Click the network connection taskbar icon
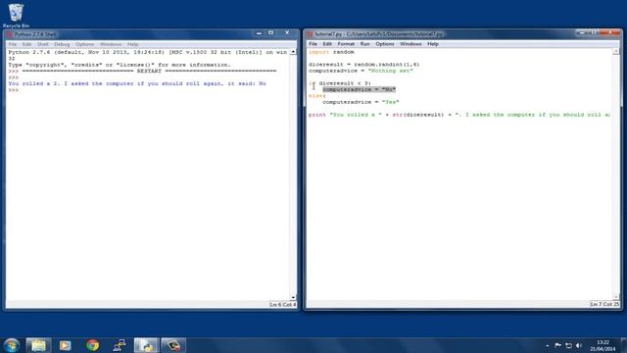 point(120,345)
